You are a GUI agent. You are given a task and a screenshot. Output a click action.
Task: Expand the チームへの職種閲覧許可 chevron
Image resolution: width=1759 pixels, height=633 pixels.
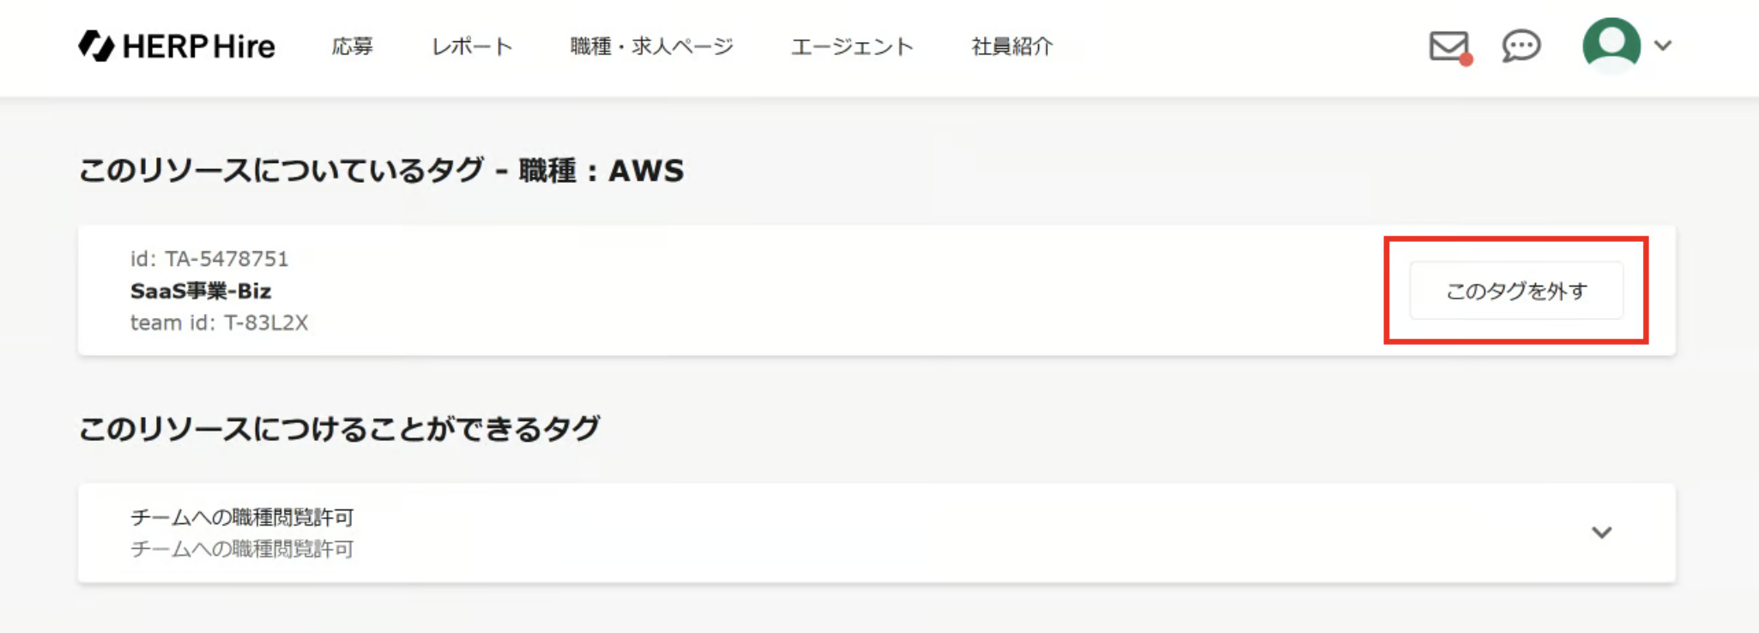[1601, 533]
